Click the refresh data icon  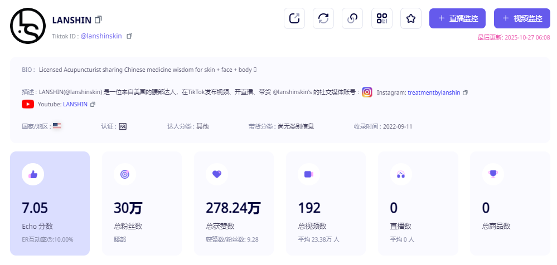tap(323, 18)
